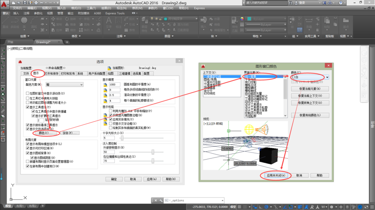Switch to the 三维建模 tab in Options dialog
Image resolution: width=375 pixels, height=210 pixels.
coord(124,73)
